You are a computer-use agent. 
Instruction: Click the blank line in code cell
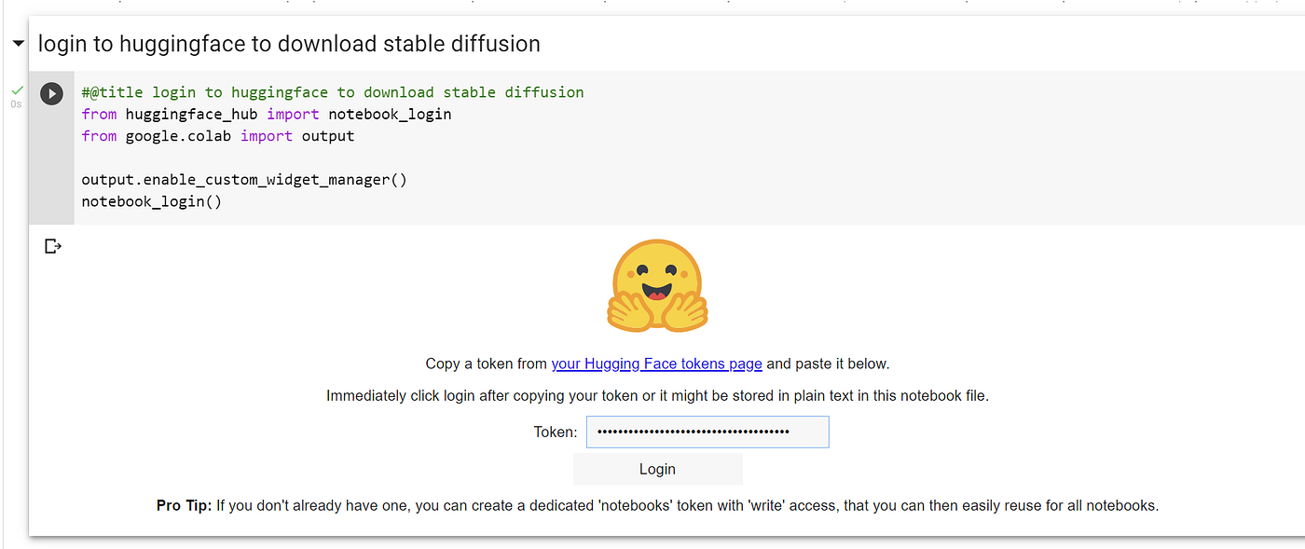[373, 158]
